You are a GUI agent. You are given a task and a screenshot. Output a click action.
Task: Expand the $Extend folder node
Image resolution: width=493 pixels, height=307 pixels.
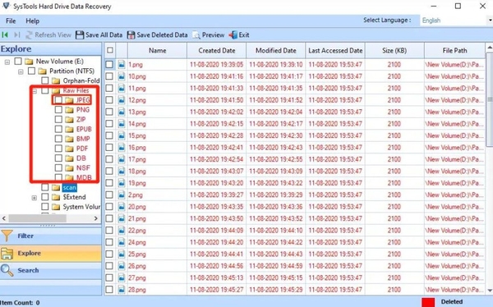tap(34, 198)
